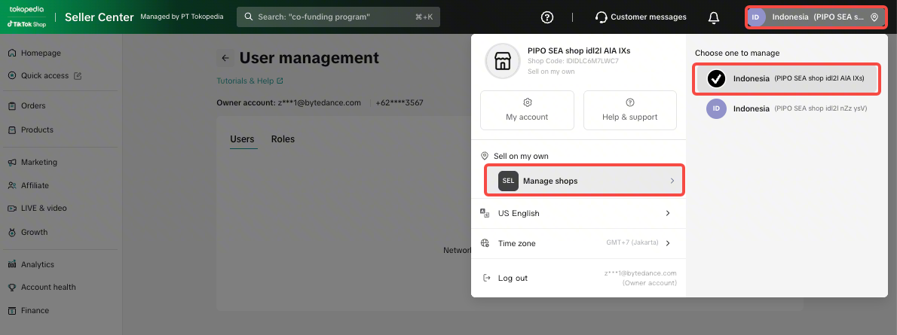Viewport: 897px width, 335px height.
Task: Open Customer messages headset icon
Action: click(601, 17)
